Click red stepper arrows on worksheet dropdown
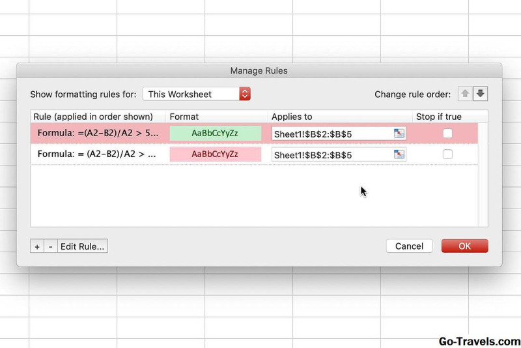The width and height of the screenshot is (521, 348). (245, 94)
